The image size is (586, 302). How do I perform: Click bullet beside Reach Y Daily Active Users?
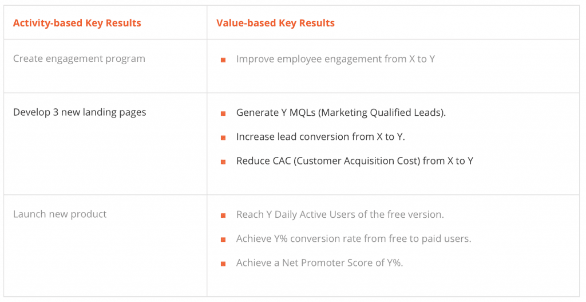(x=223, y=215)
